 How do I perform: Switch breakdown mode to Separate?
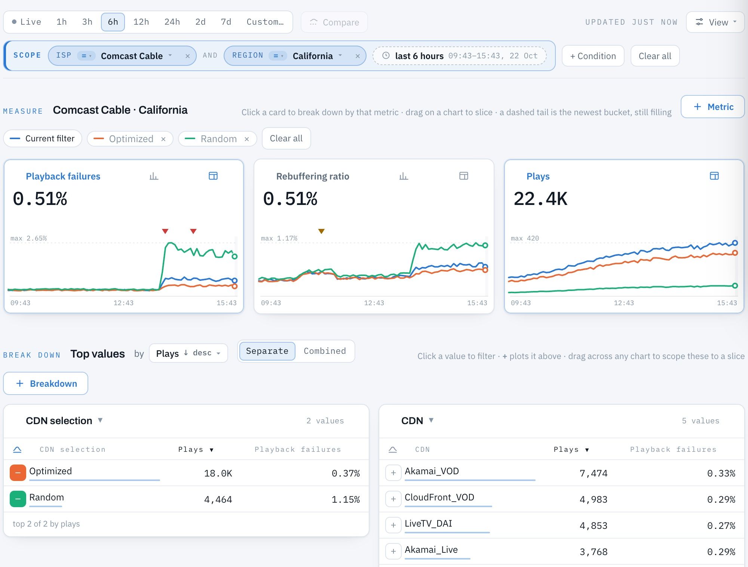(267, 351)
